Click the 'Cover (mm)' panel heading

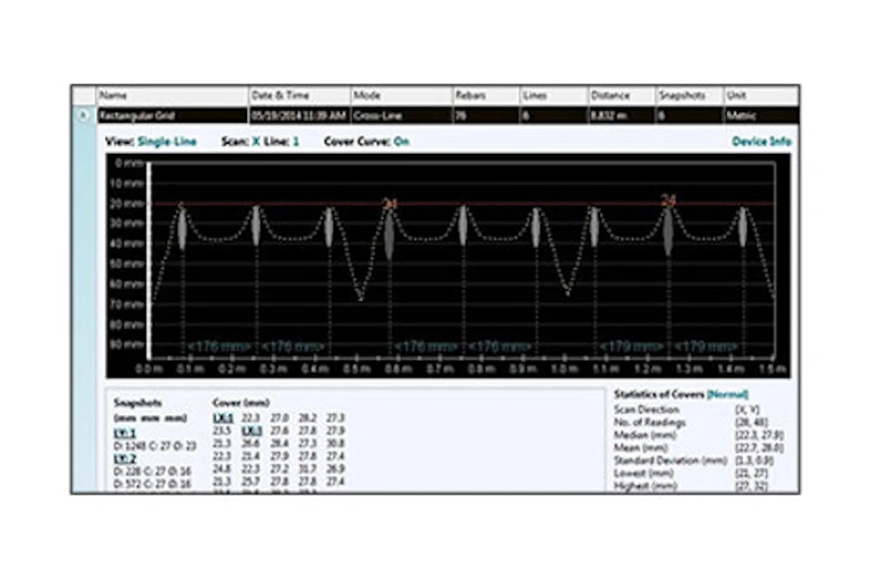tap(241, 403)
